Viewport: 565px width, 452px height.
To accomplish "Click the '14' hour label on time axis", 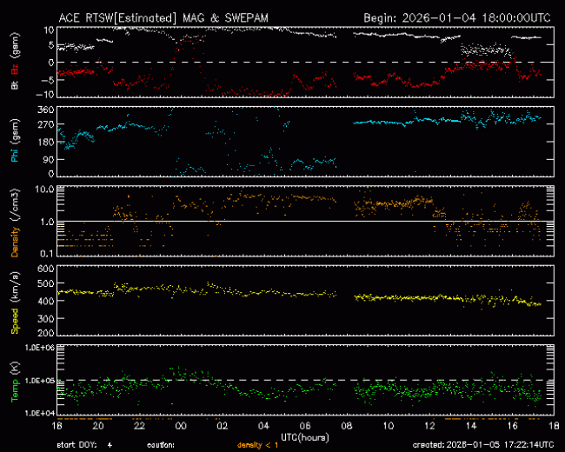I will pyautogui.click(x=471, y=426).
